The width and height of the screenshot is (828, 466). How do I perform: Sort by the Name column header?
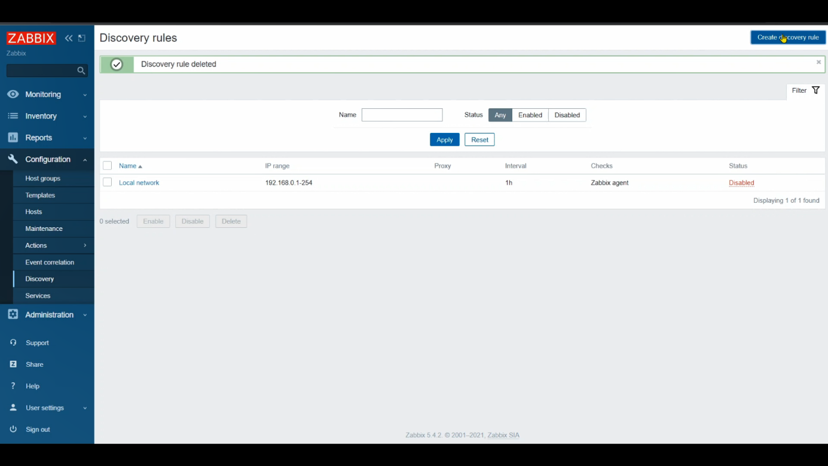point(130,166)
